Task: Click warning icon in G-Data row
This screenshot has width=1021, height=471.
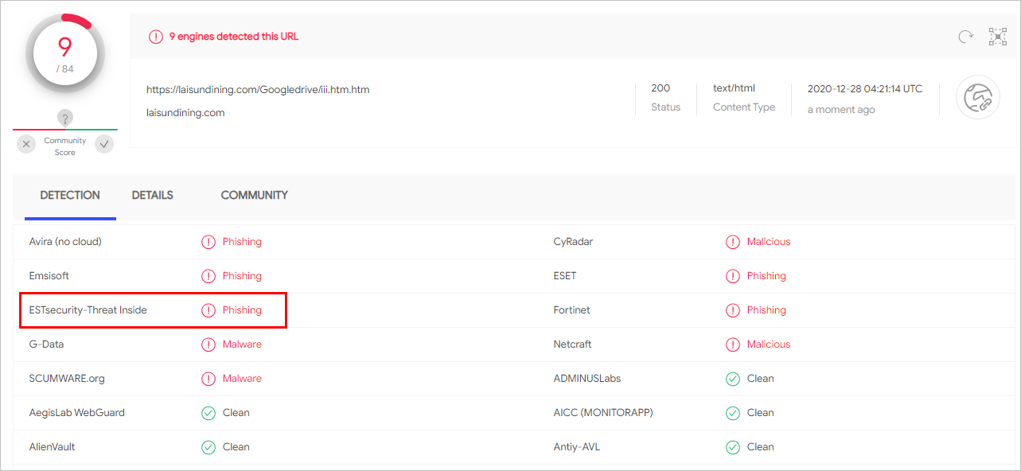Action: [208, 344]
